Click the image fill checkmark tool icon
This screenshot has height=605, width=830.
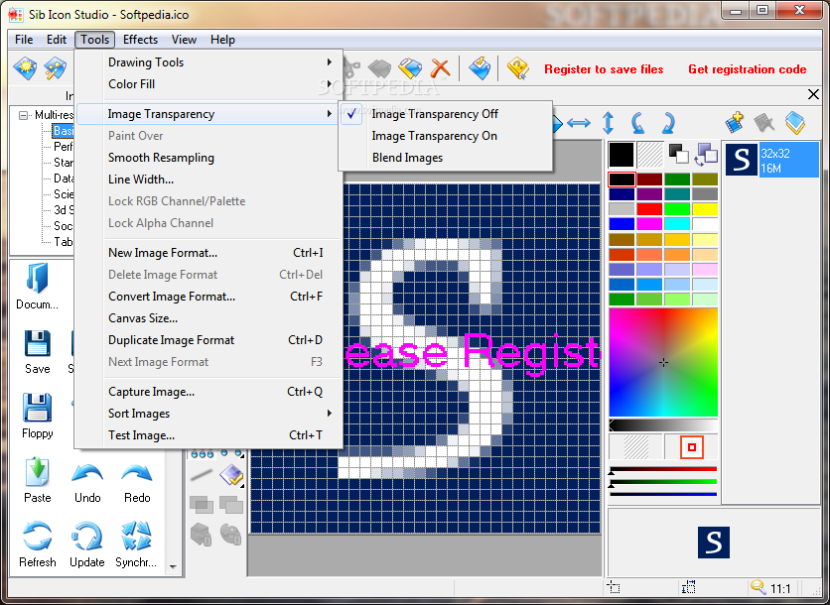(x=231, y=475)
